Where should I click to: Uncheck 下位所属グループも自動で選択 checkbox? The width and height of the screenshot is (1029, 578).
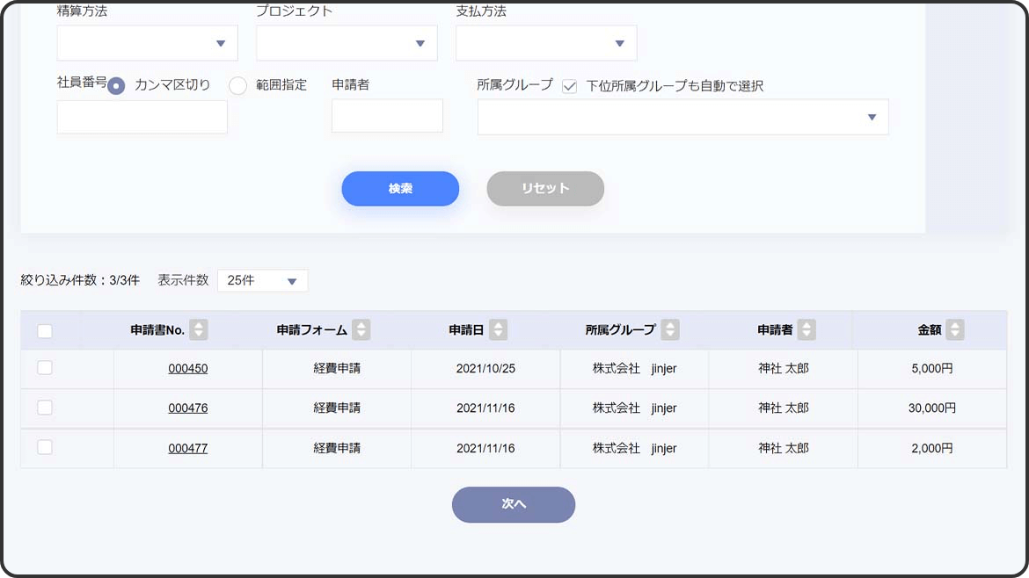tap(570, 86)
